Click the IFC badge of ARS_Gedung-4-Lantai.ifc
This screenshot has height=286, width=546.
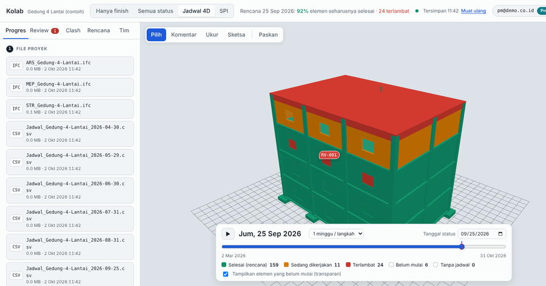pyautogui.click(x=16, y=65)
